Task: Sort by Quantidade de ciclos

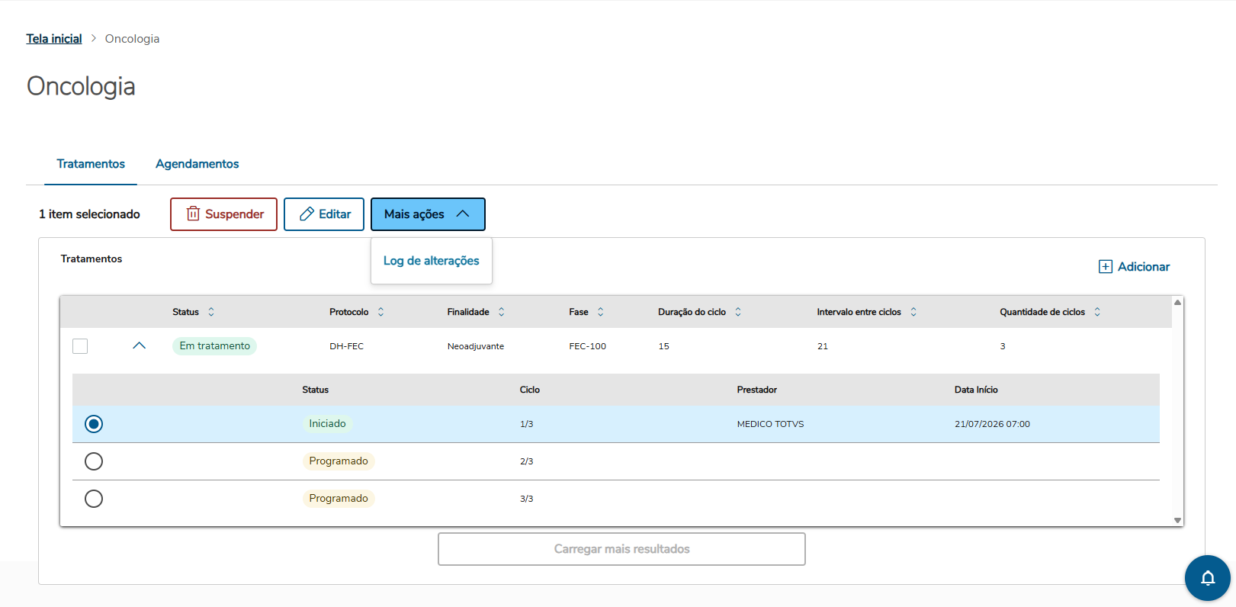Action: click(x=1096, y=312)
